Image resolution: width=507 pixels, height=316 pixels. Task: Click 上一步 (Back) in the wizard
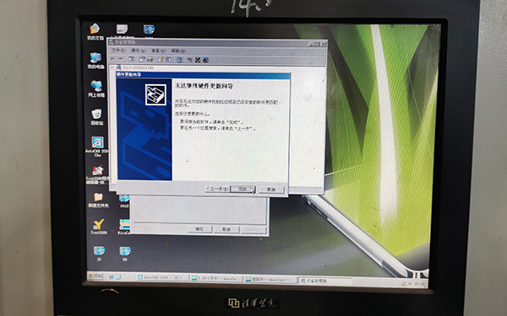tap(217, 189)
